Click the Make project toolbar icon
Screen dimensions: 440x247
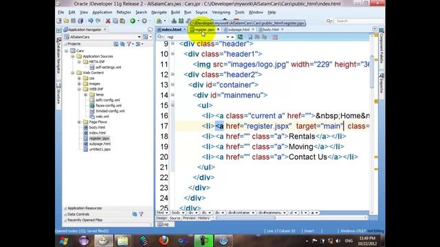pyautogui.click(x=174, y=21)
